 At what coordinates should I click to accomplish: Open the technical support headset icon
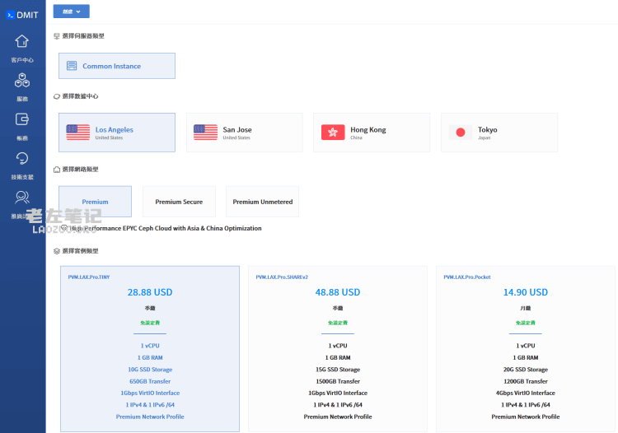[22, 158]
